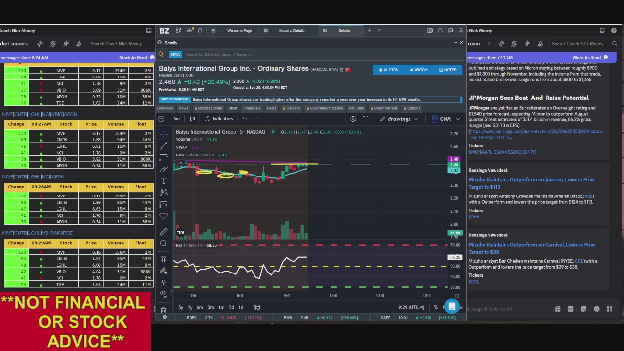Open the go-to-date calendar icon
The image size is (624, 351).
click(x=257, y=307)
